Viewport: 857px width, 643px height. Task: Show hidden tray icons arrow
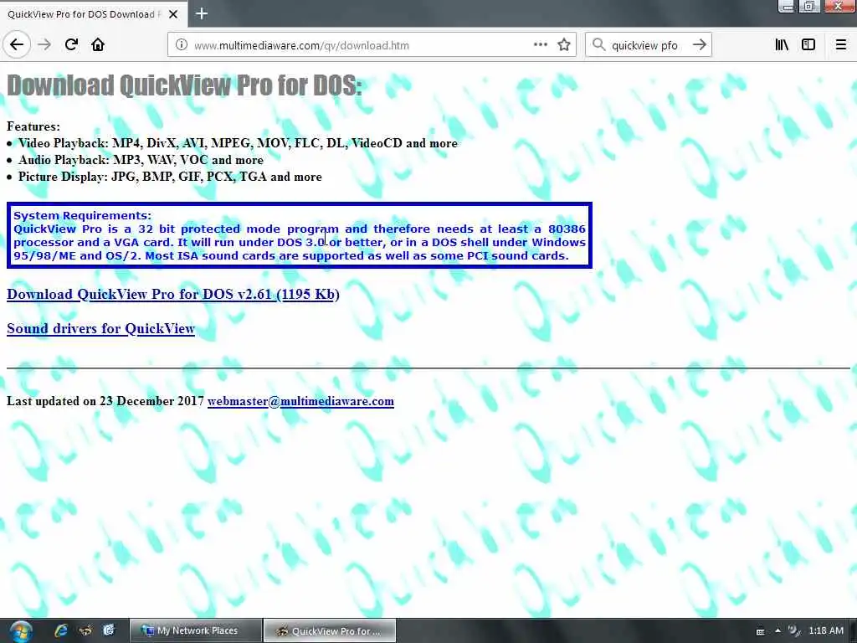tap(777, 631)
